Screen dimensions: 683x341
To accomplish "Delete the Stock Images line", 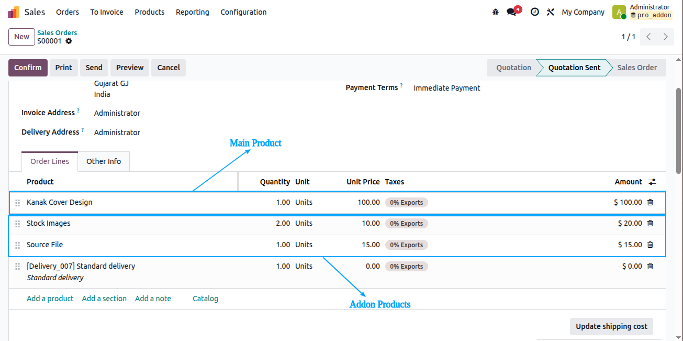I will pos(650,223).
